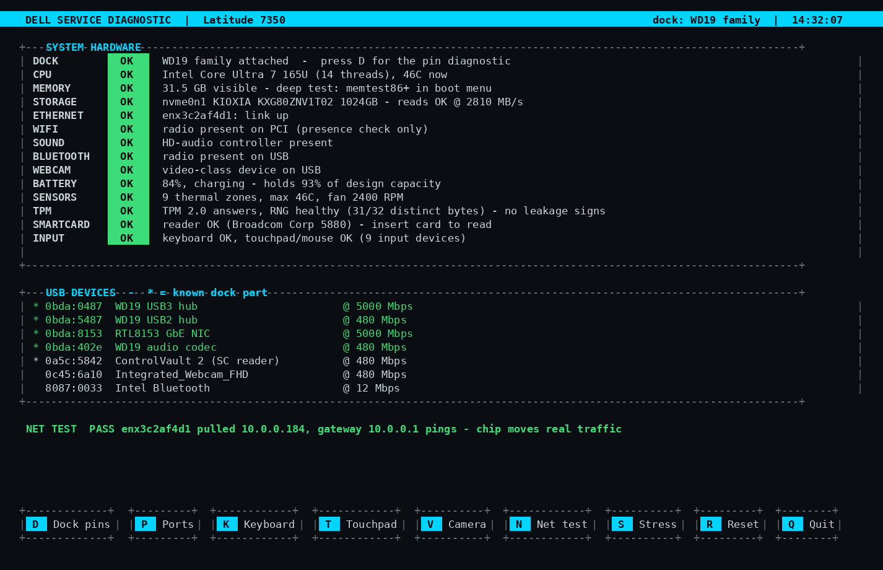This screenshot has height=570, width=883.
Task: Select the RTL8153 GbE NIC device row
Action: [223, 333]
